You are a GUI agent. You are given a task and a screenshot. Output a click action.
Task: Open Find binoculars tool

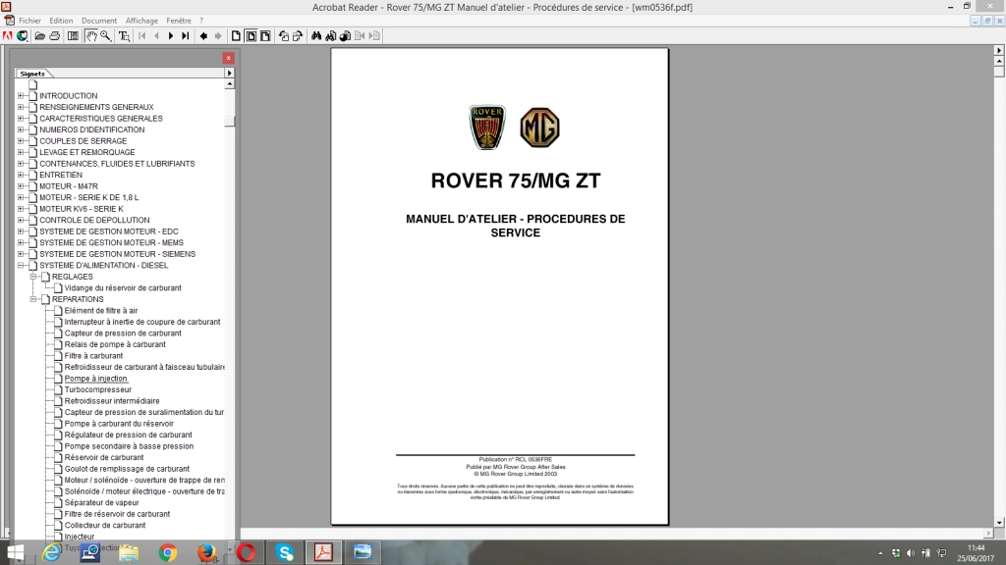[x=316, y=36]
